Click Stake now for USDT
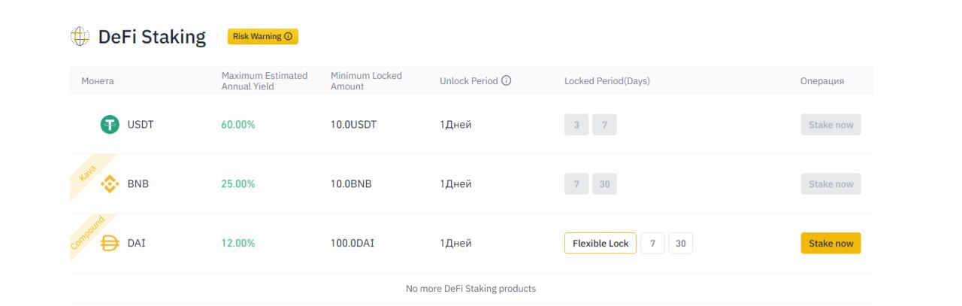Image resolution: width=962 pixels, height=306 pixels. point(830,125)
